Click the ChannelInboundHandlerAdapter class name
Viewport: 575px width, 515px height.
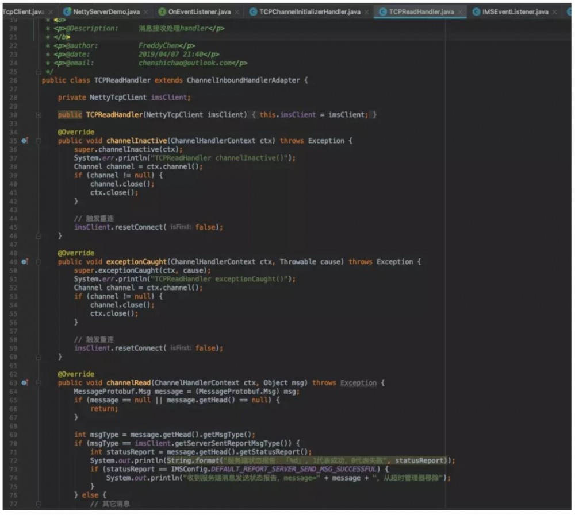pos(243,80)
